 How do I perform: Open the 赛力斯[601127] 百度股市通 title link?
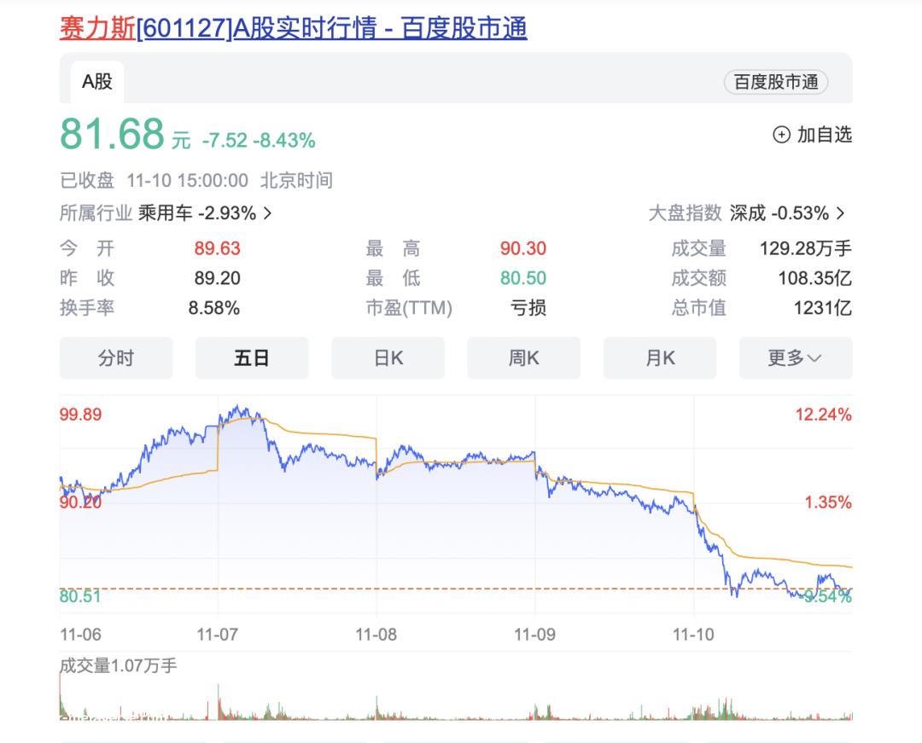(293, 27)
